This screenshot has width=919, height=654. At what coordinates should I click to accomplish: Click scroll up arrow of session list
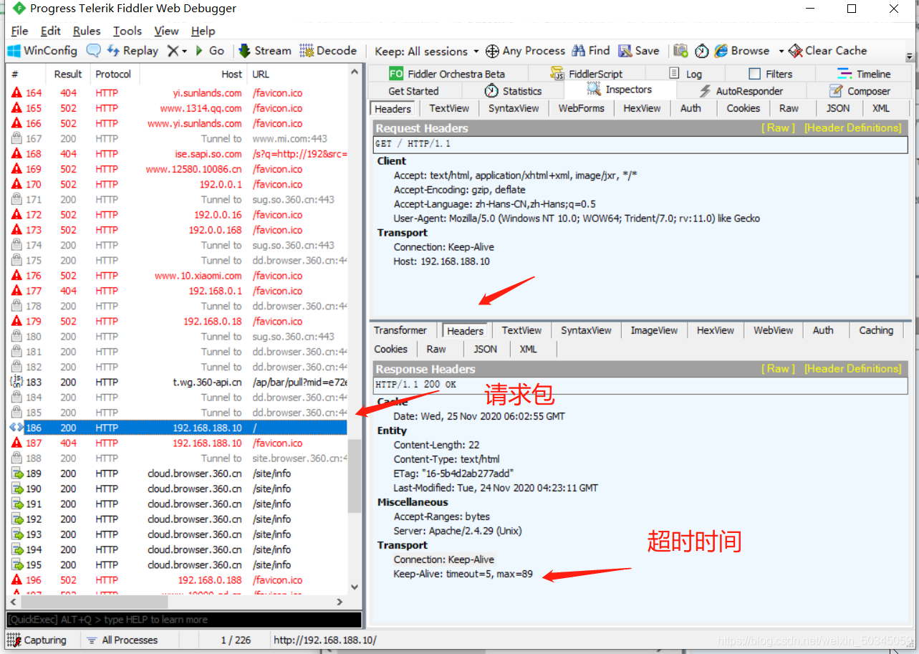point(354,72)
